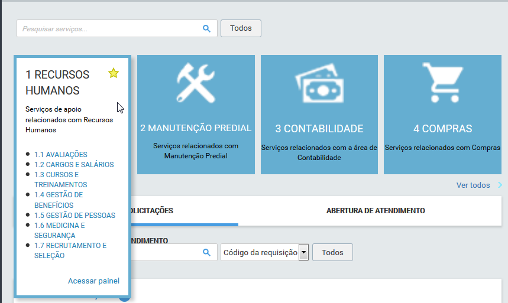Click the shopping cart Compras icon
The height and width of the screenshot is (303, 508).
click(442, 83)
